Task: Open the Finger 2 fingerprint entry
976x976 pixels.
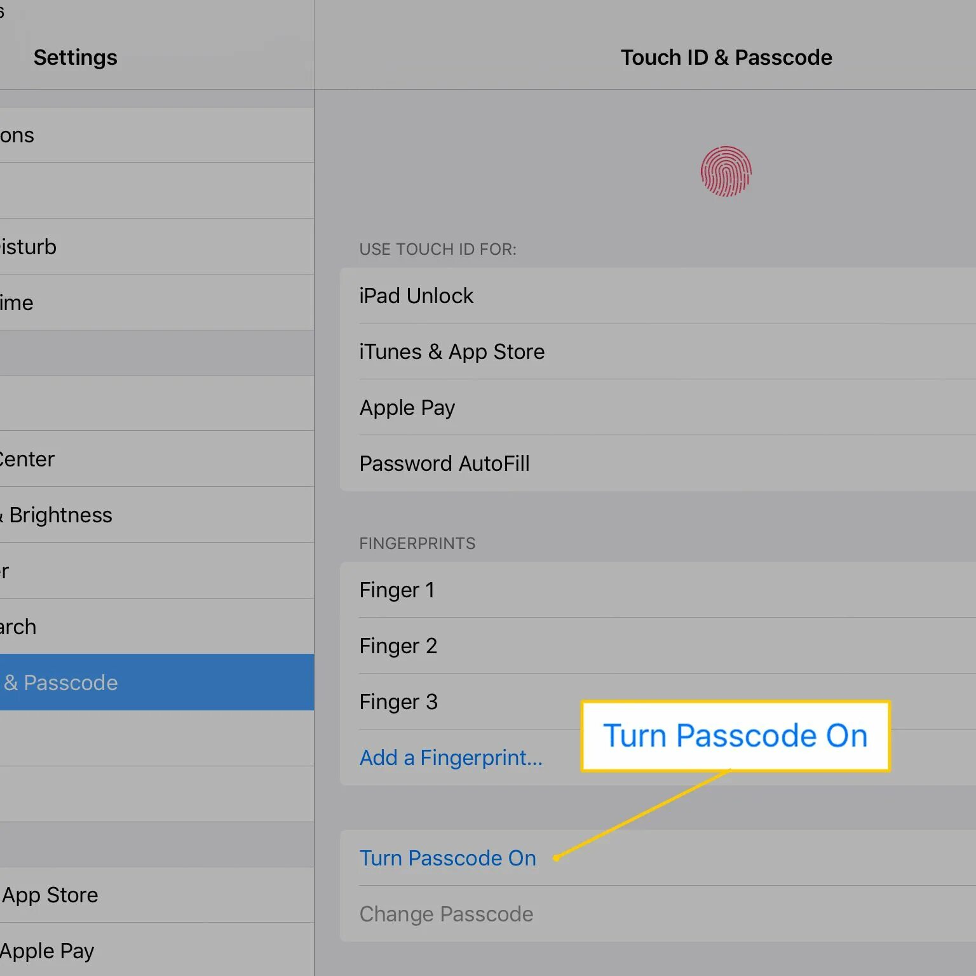Action: pos(398,646)
